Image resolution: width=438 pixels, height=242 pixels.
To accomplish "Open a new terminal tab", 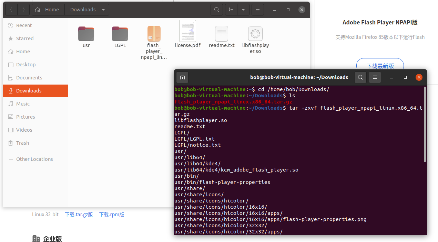I will tap(182, 77).
